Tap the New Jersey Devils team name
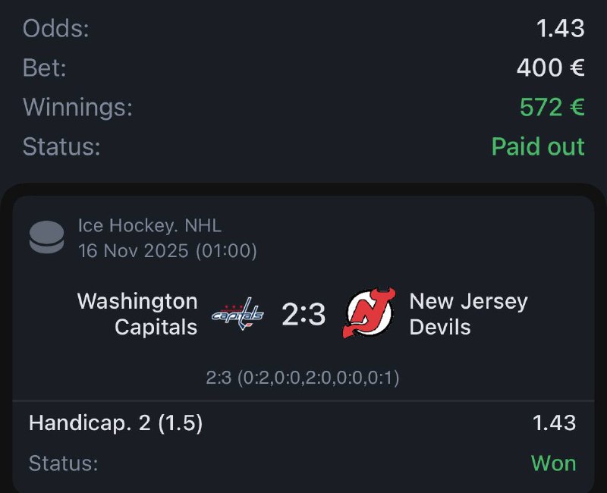 click(x=468, y=314)
